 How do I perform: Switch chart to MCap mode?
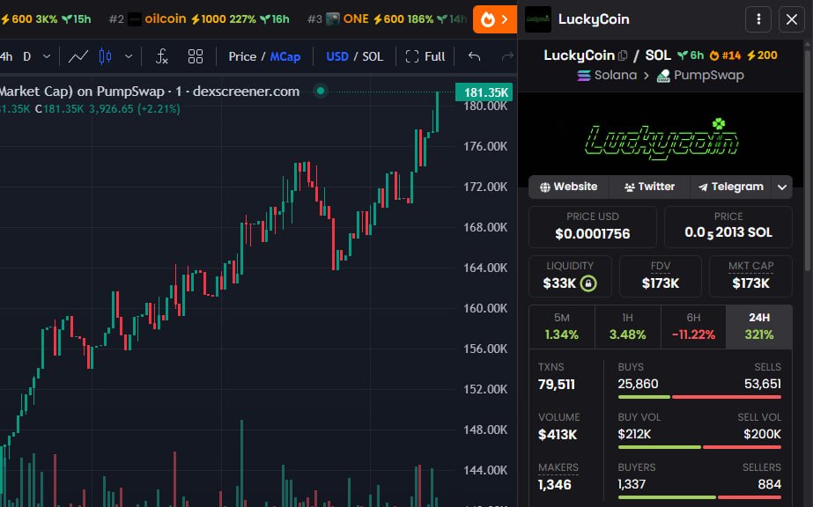(285, 56)
